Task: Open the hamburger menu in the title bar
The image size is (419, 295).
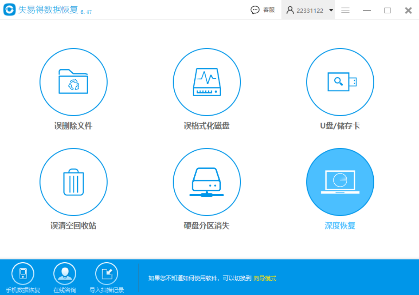Action: [345, 10]
